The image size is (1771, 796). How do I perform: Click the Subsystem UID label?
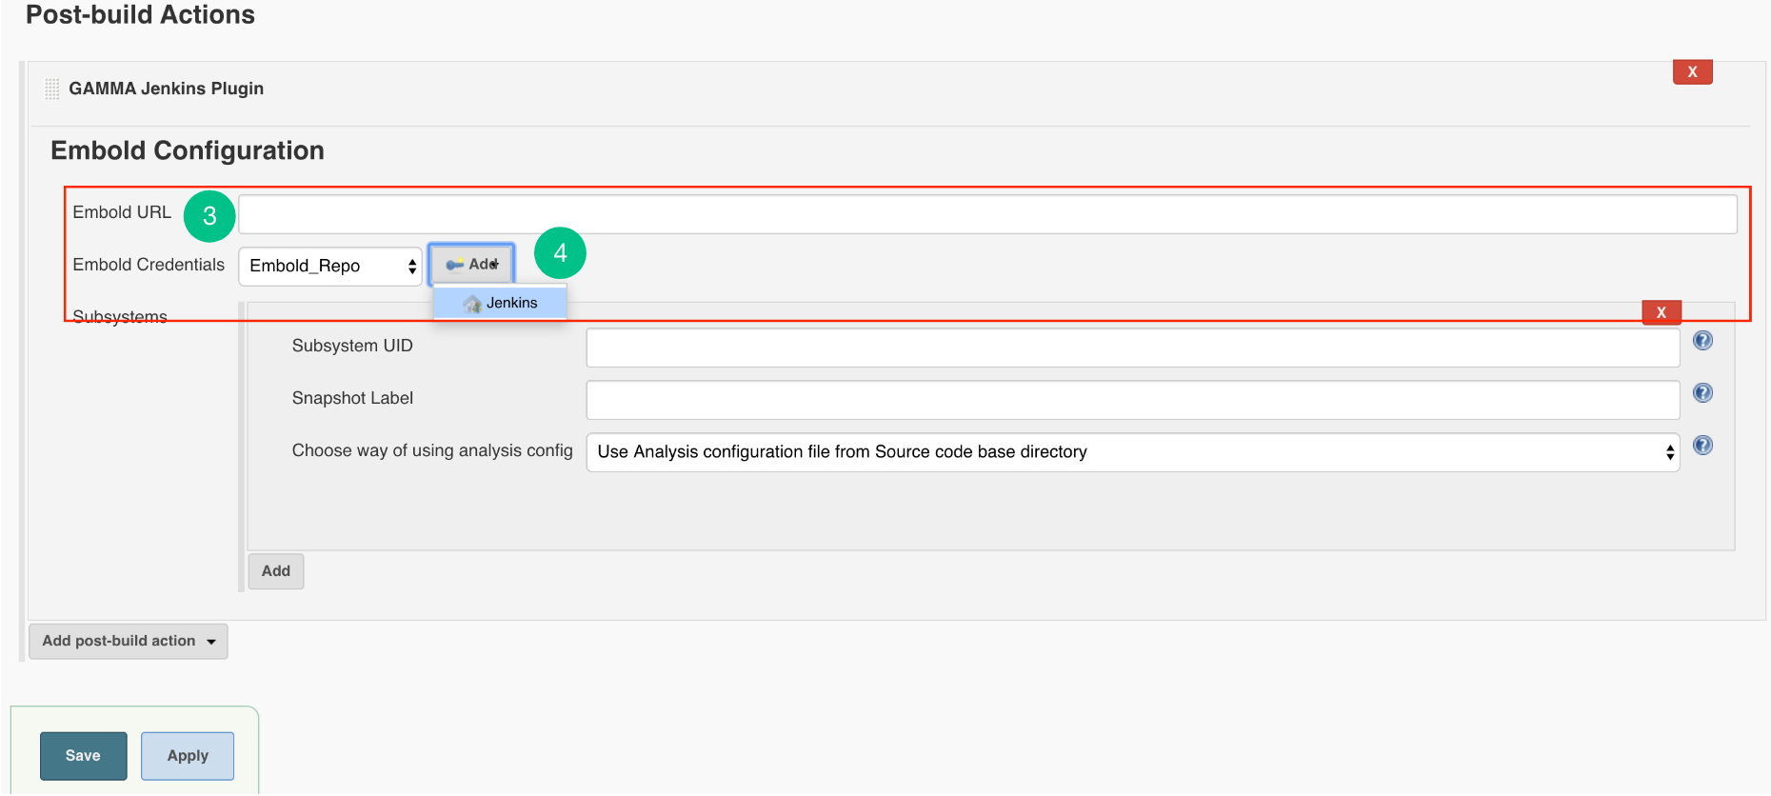point(352,346)
